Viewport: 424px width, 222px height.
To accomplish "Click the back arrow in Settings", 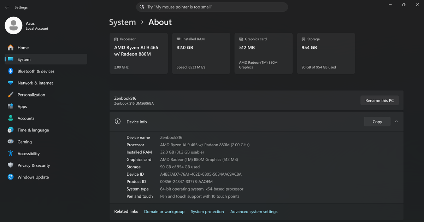I will click(7, 7).
